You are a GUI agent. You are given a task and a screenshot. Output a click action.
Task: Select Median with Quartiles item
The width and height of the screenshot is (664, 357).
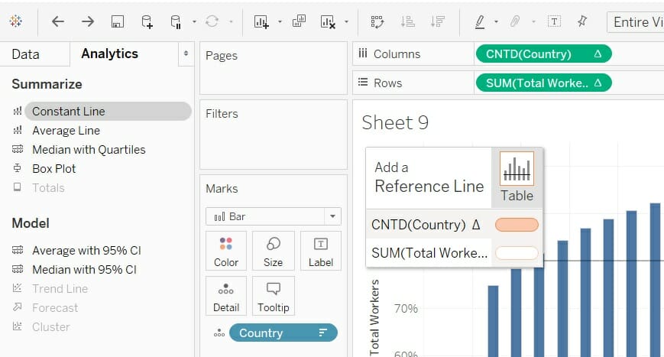tap(89, 150)
